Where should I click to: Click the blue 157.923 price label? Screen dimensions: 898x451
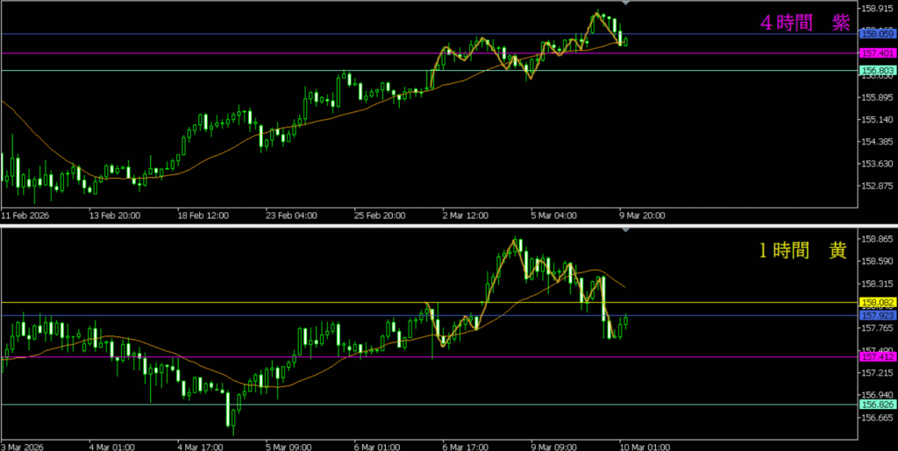(x=878, y=315)
